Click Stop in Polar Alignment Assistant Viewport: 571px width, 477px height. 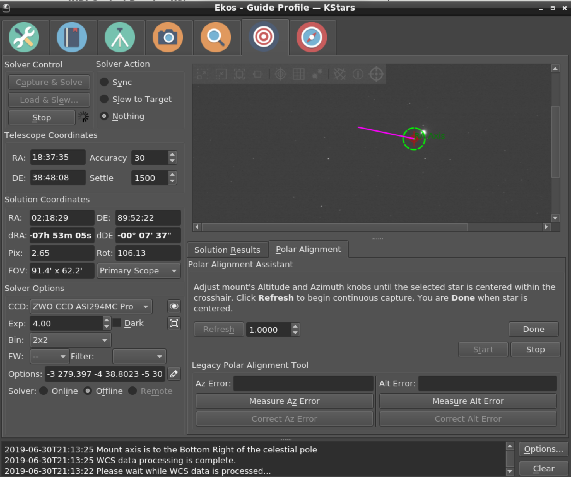click(x=535, y=349)
